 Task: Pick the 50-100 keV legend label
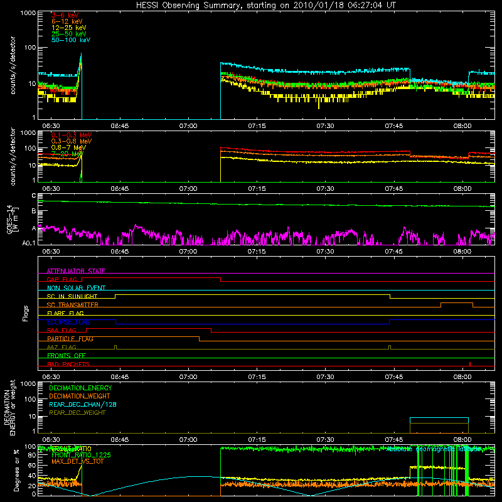coord(71,40)
